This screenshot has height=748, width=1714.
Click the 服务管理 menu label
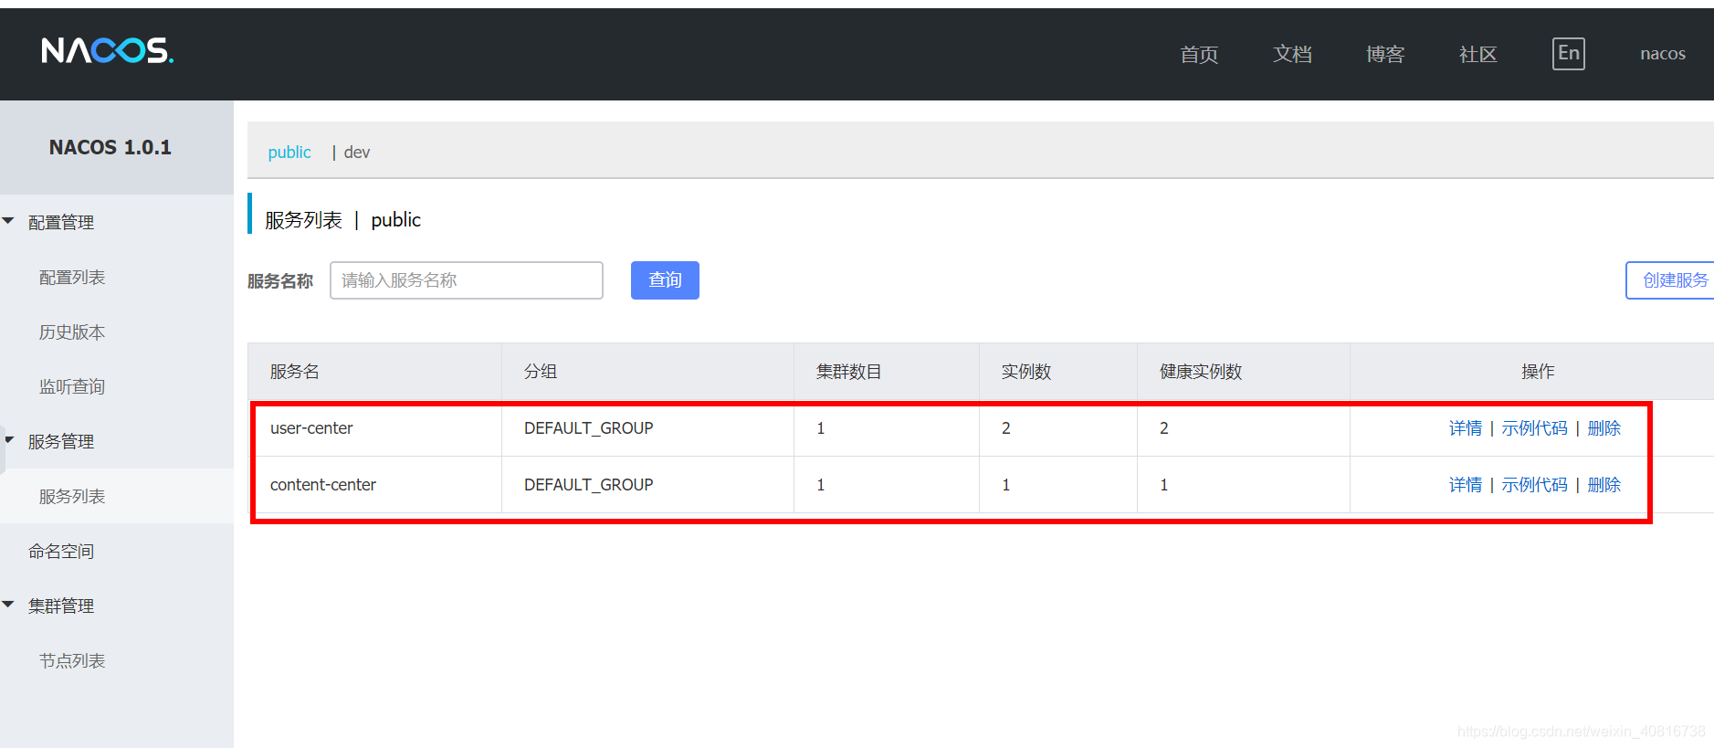click(61, 441)
